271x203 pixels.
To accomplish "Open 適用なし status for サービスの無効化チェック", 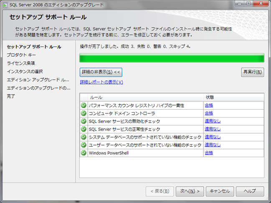I will [x=213, y=121].
